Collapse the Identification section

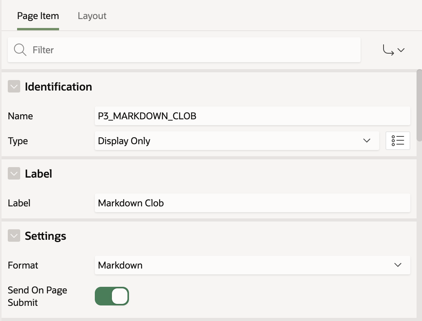(14, 87)
